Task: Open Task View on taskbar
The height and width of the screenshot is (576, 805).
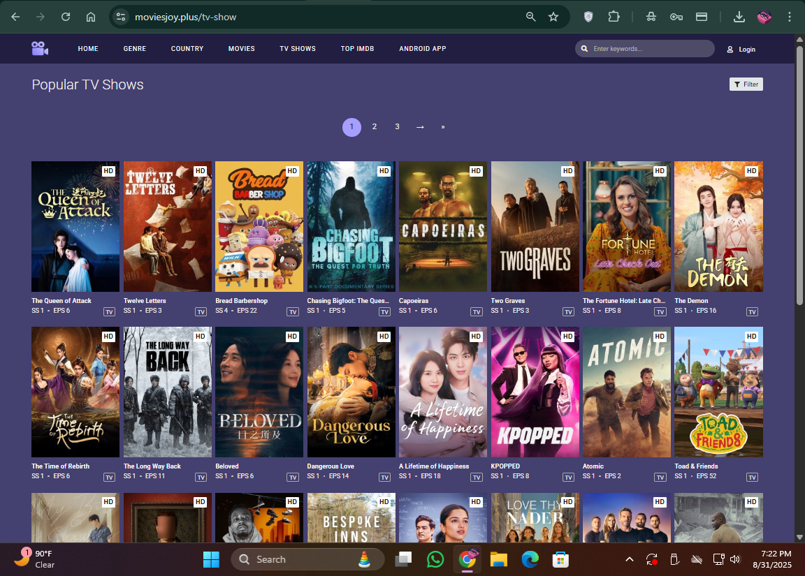Action: click(x=403, y=559)
